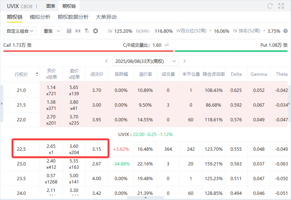291x200 pixels.
Task: Expand the left side panel arrow
Action: click(x=2, y=104)
